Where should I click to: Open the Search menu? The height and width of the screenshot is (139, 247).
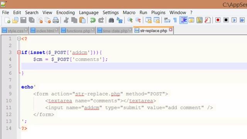pyautogui.click(x=32, y=12)
